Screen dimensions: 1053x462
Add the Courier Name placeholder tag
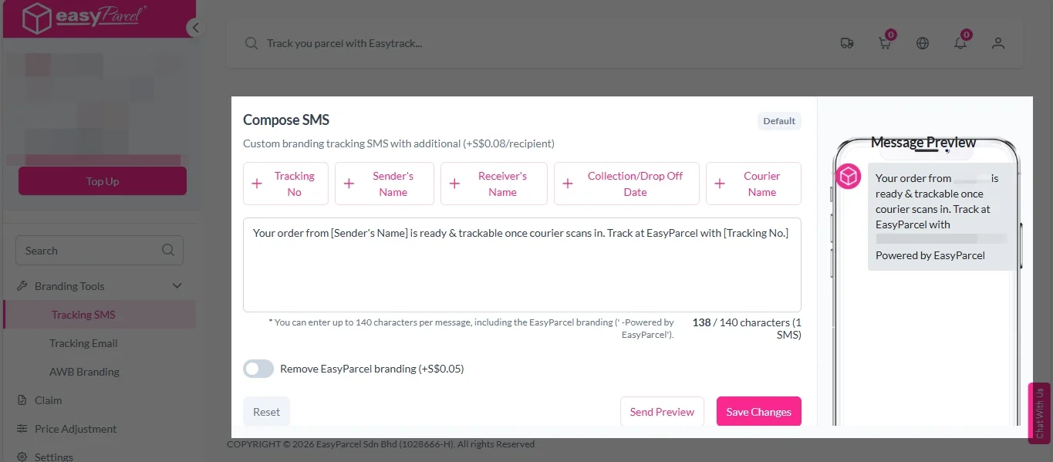(x=753, y=184)
